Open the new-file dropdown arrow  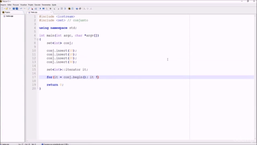[4, 8]
